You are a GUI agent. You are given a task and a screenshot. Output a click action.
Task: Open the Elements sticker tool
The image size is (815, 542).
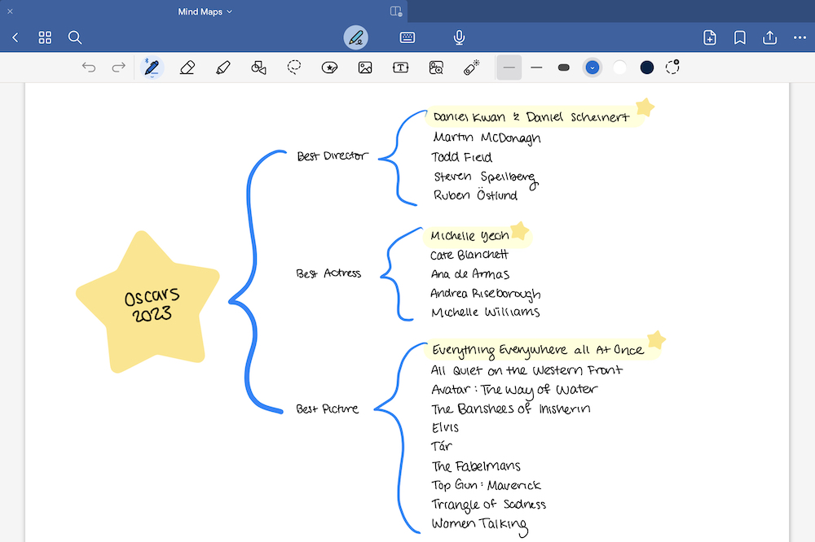[329, 68]
